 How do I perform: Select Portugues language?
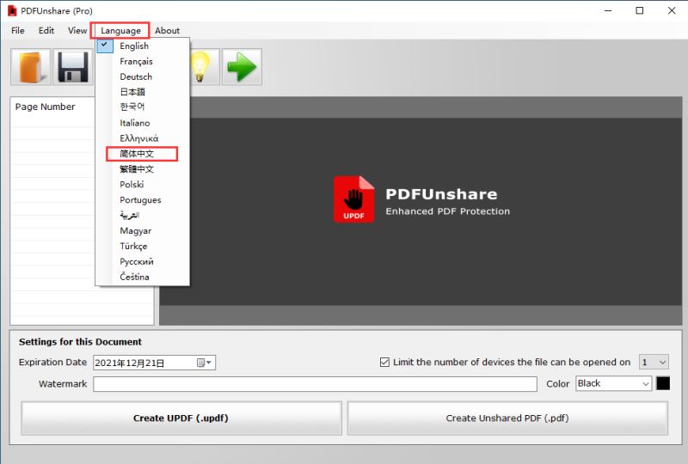(143, 200)
